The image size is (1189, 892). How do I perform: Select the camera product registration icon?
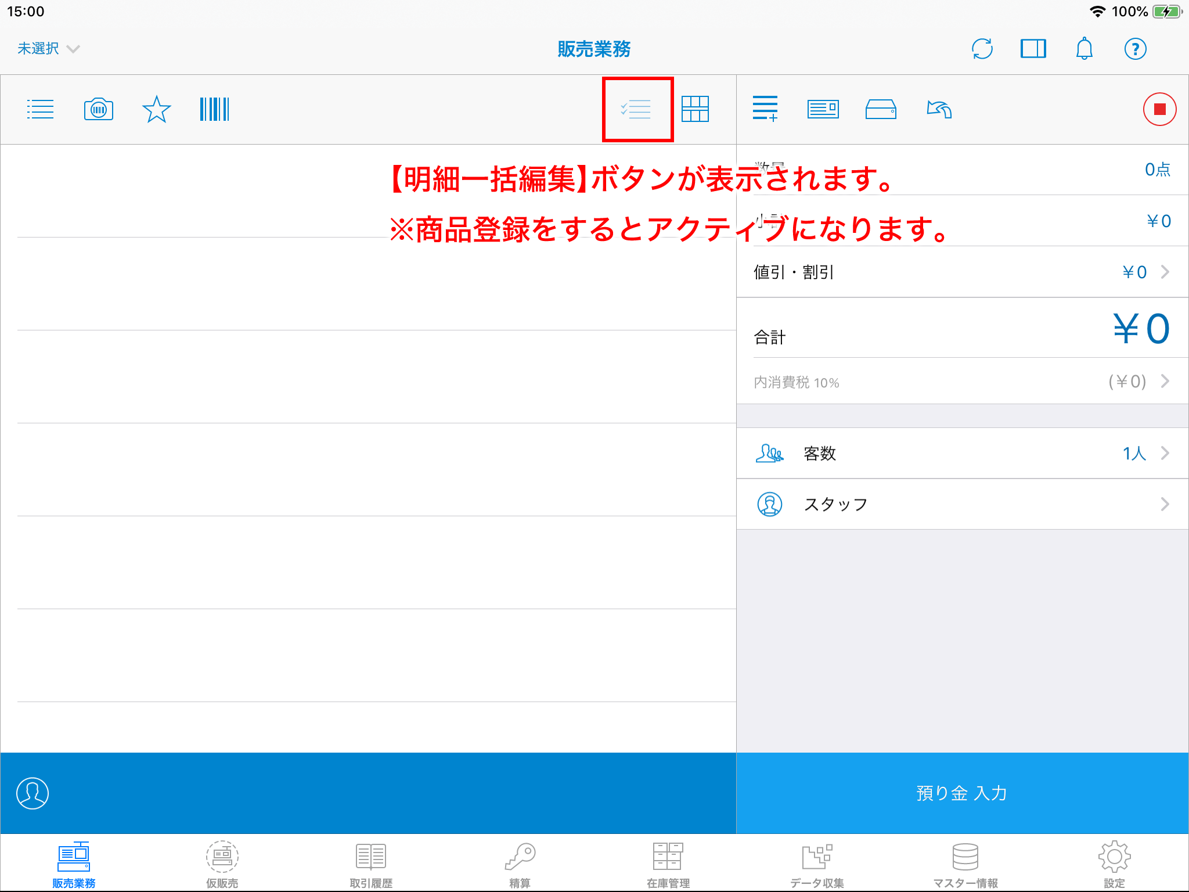pyautogui.click(x=98, y=109)
